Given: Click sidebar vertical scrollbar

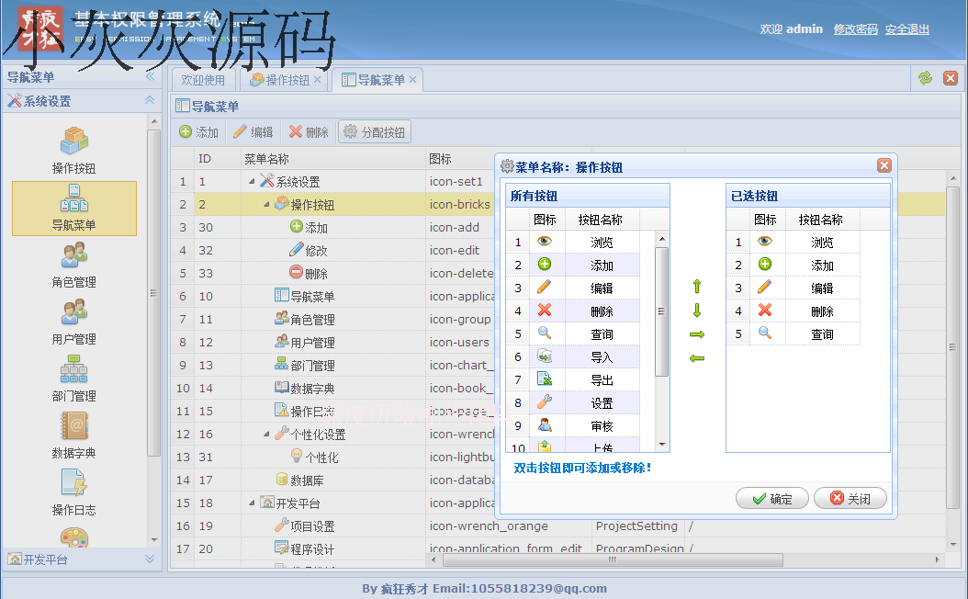Looking at the screenshot, I should pyautogui.click(x=153, y=293).
